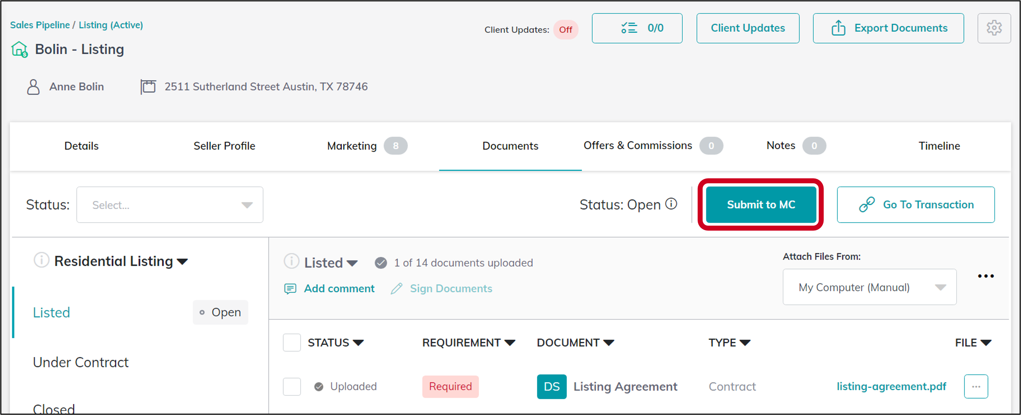Click the green house listing icon
The height and width of the screenshot is (415, 1021).
(20, 49)
